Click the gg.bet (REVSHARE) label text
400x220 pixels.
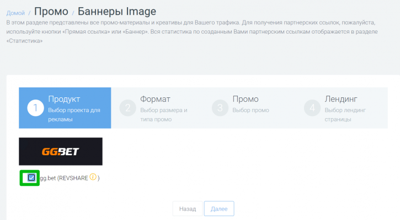click(70, 178)
